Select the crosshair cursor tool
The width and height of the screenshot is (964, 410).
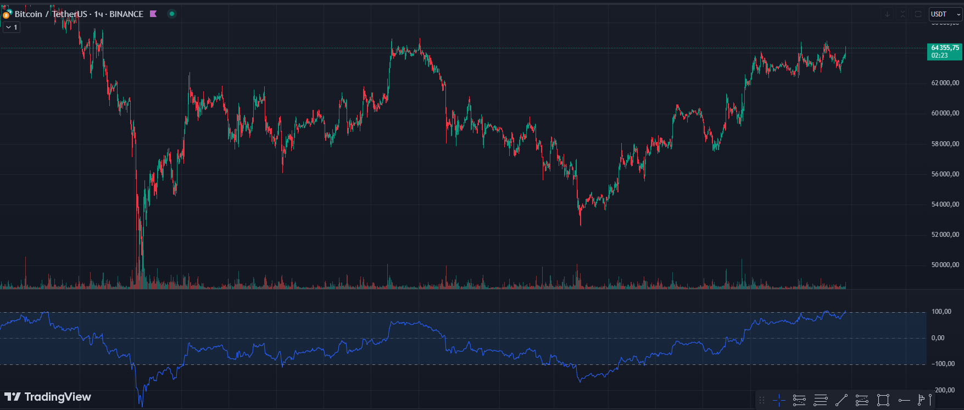779,400
